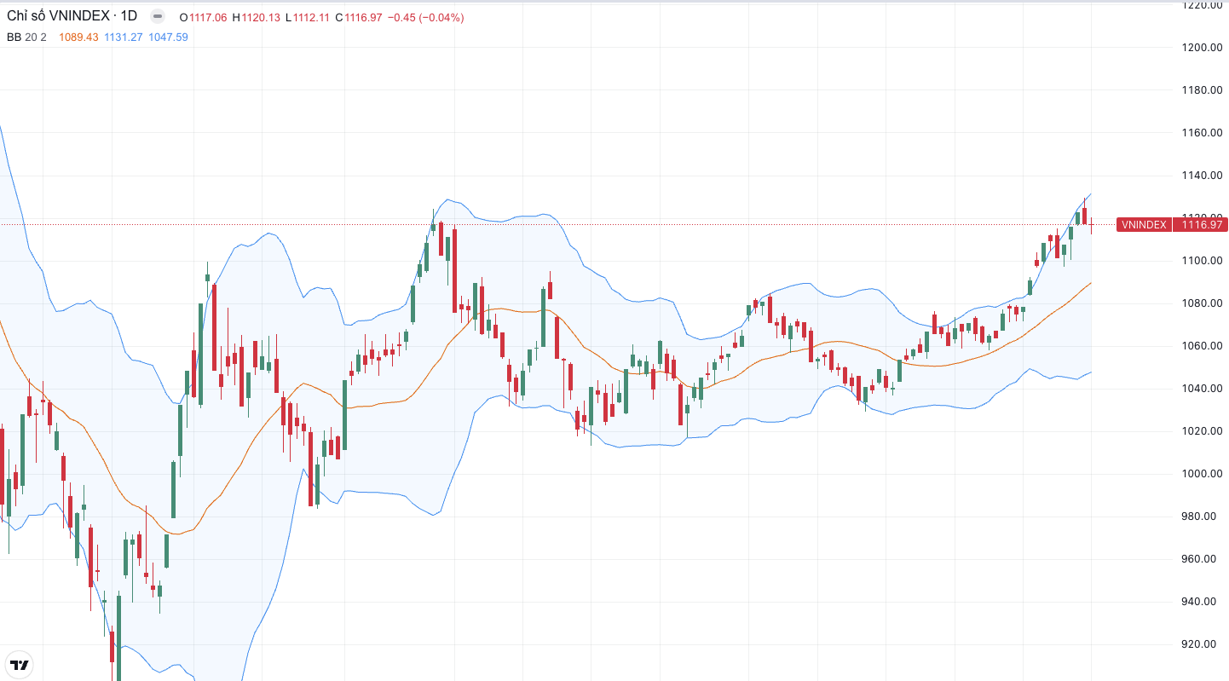
Task: Click the high value H1120.13
Action: (x=256, y=17)
